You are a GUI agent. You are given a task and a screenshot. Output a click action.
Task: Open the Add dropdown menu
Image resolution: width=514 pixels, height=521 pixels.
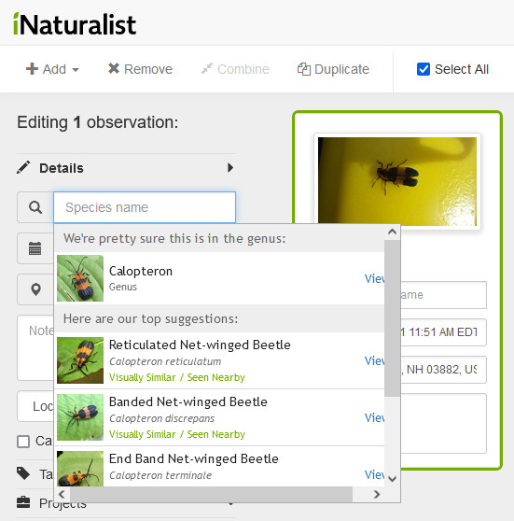pyautogui.click(x=52, y=69)
